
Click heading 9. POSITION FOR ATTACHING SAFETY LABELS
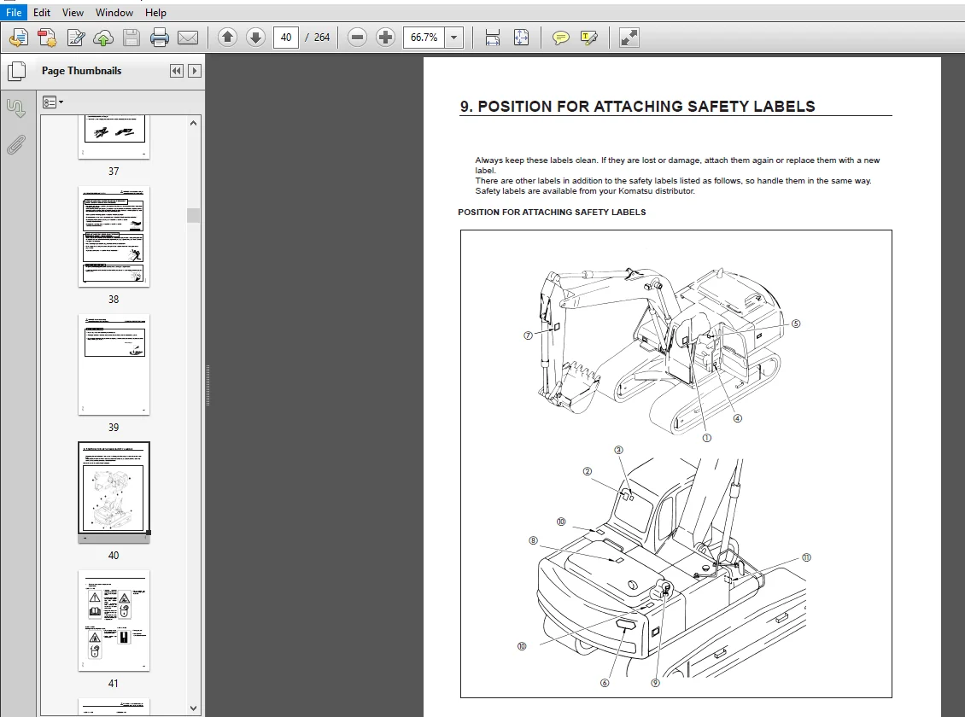[x=638, y=107]
